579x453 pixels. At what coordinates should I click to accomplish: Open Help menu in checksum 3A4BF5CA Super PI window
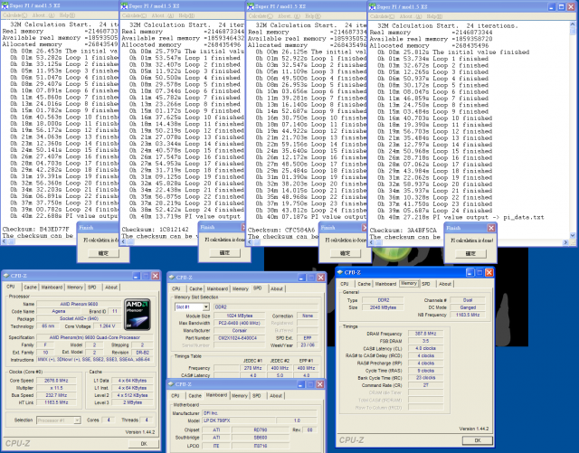coord(434,16)
